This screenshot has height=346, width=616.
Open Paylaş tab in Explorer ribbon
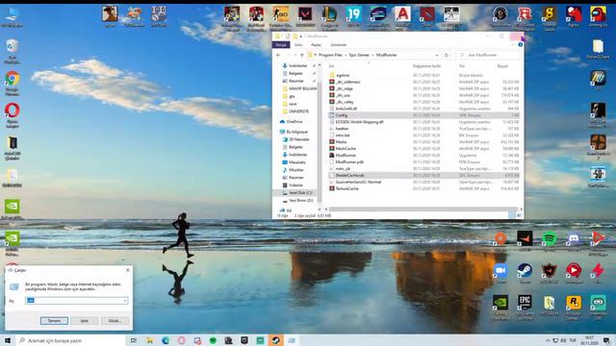coord(316,45)
